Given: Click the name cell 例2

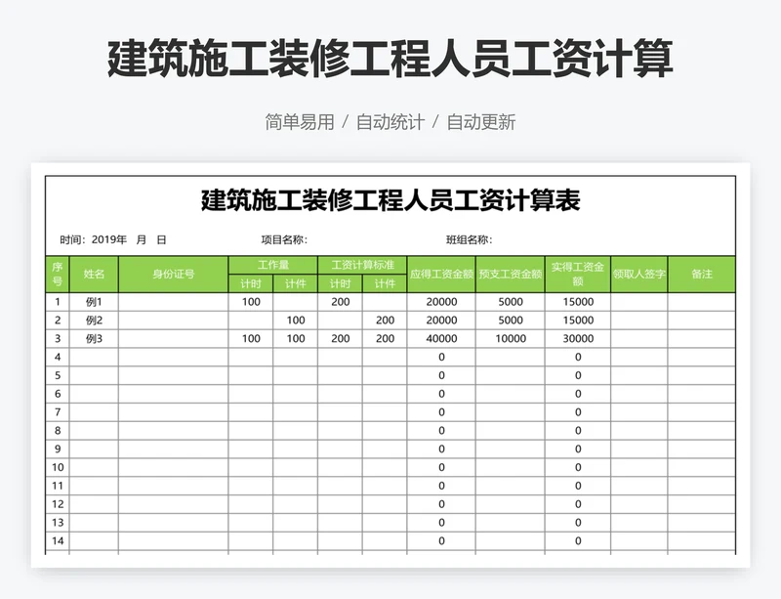Looking at the screenshot, I should [x=94, y=321].
